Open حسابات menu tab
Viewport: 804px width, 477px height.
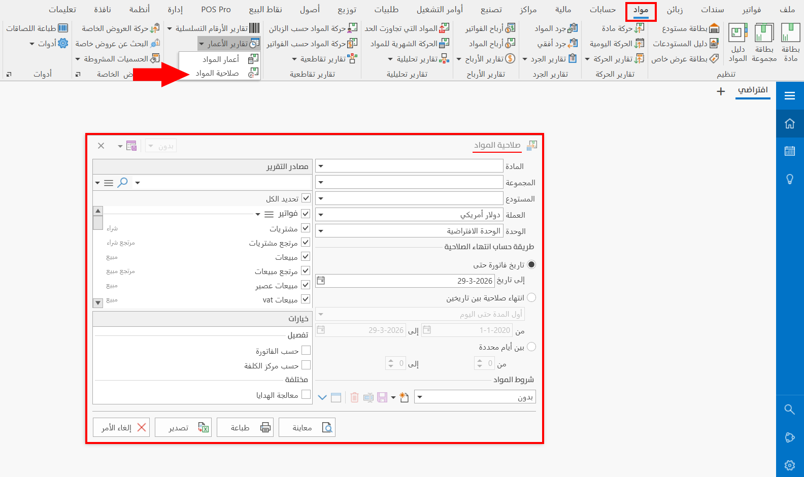(x=602, y=10)
